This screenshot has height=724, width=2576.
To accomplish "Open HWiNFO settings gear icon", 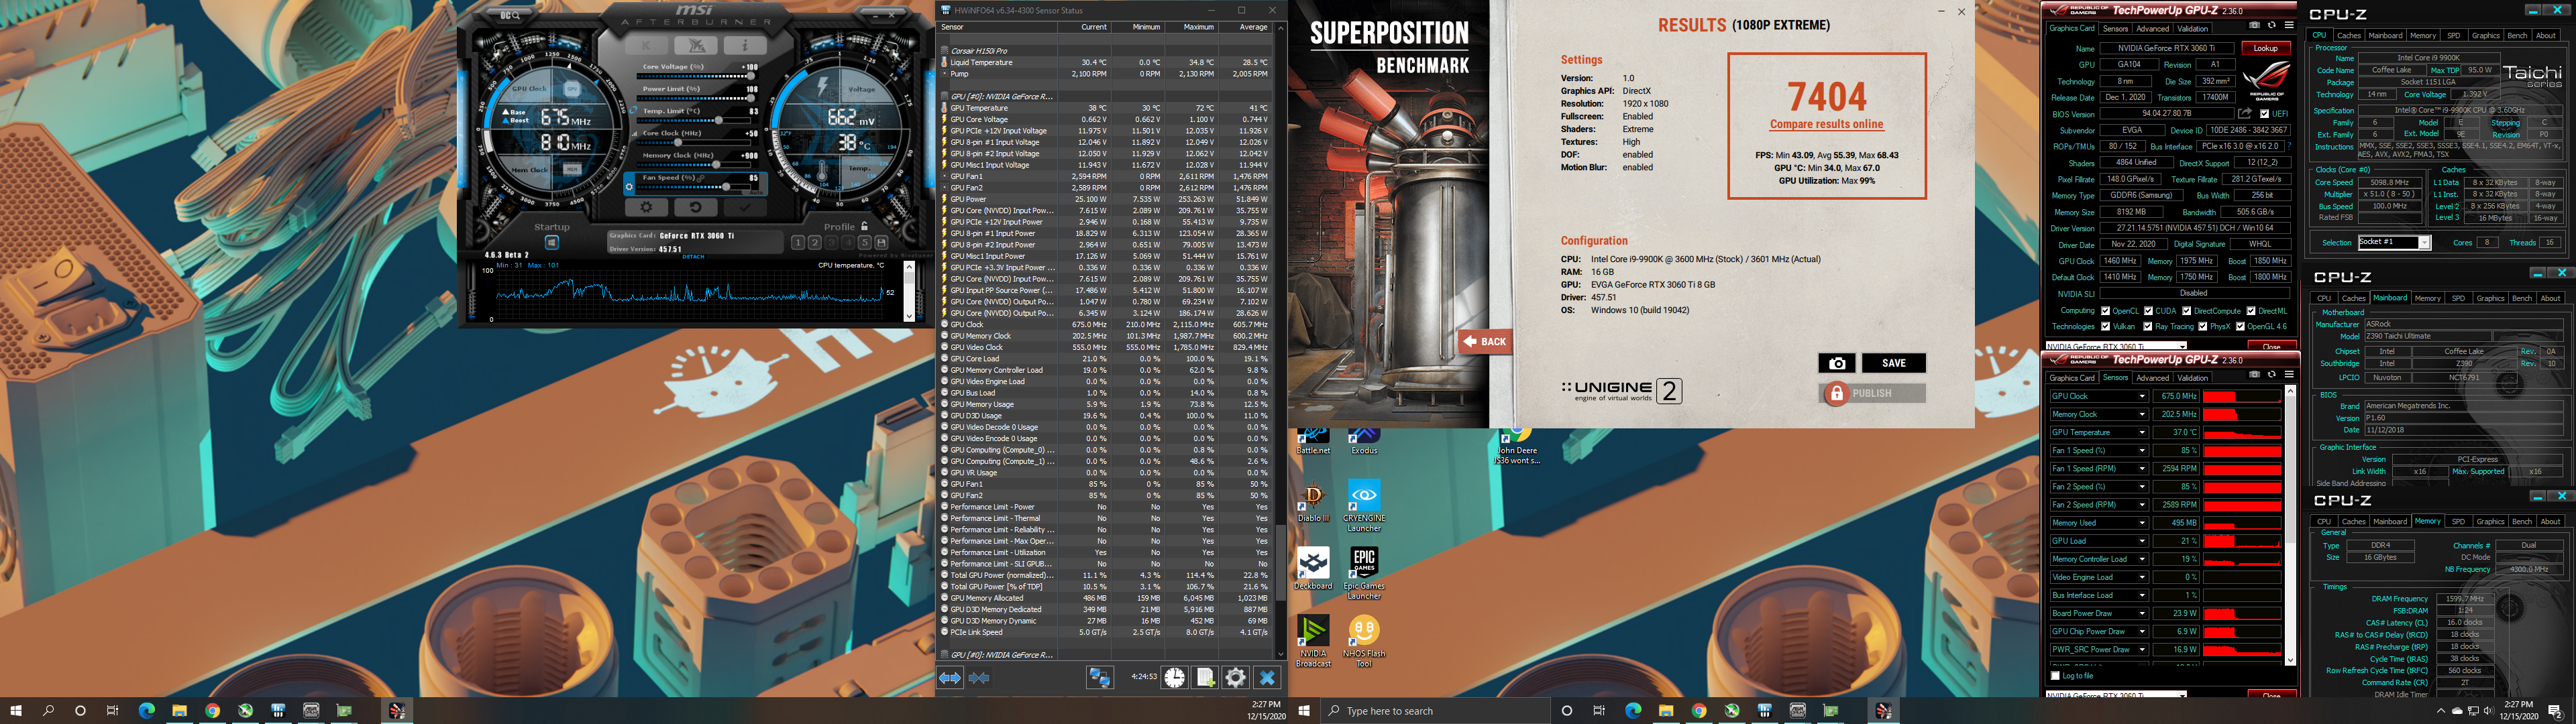I will [1236, 678].
